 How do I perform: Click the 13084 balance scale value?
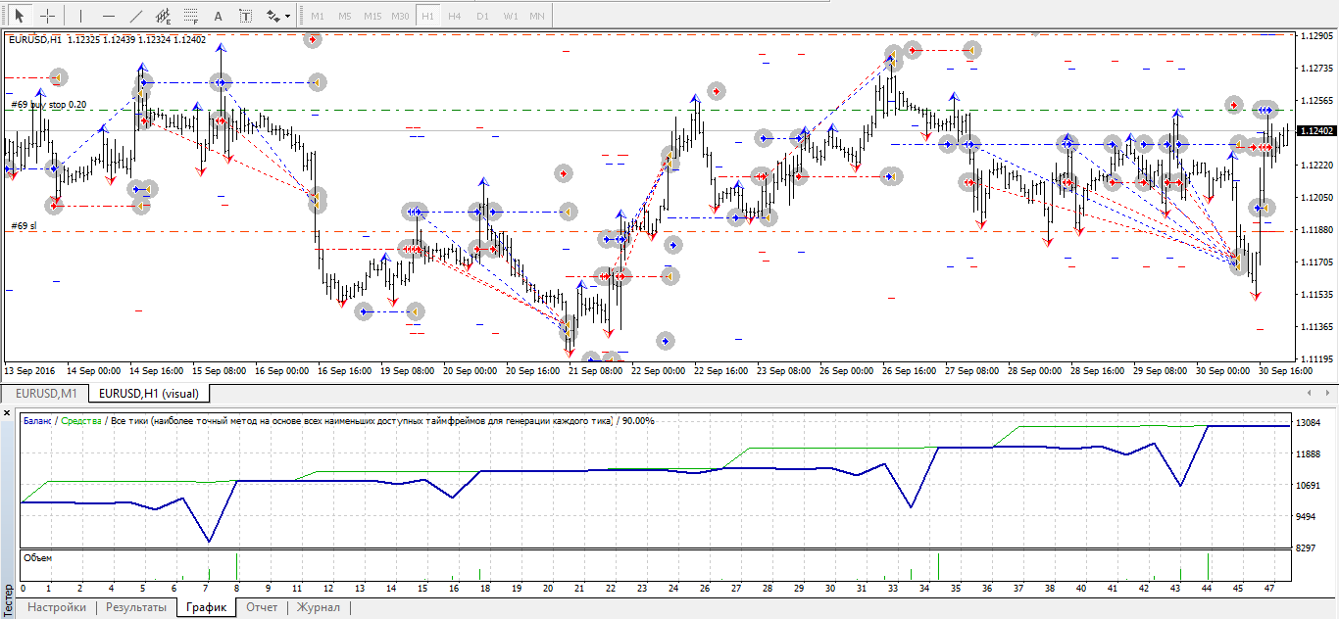1311,423
